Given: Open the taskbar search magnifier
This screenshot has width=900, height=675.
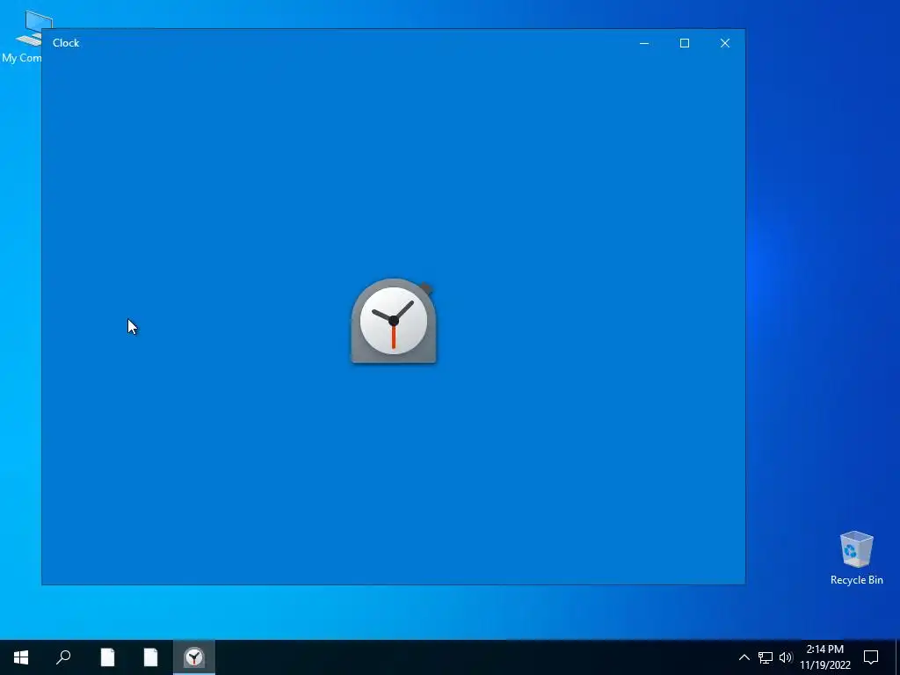Looking at the screenshot, I should (x=63, y=657).
